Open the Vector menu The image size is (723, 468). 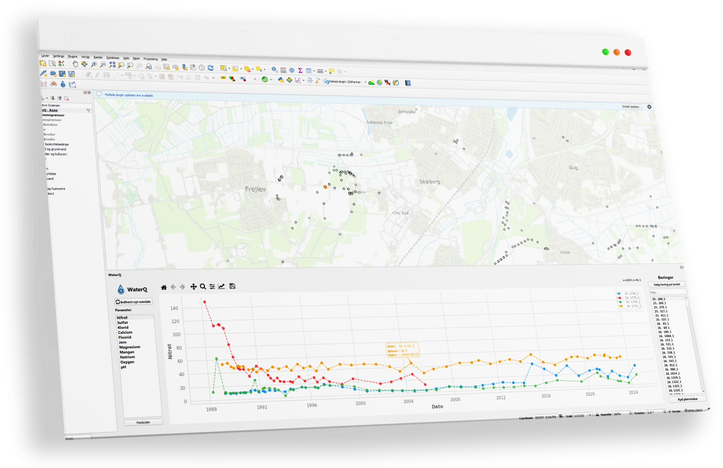85,57
